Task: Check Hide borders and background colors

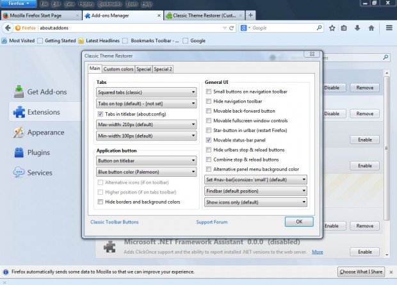Action: tap(101, 202)
